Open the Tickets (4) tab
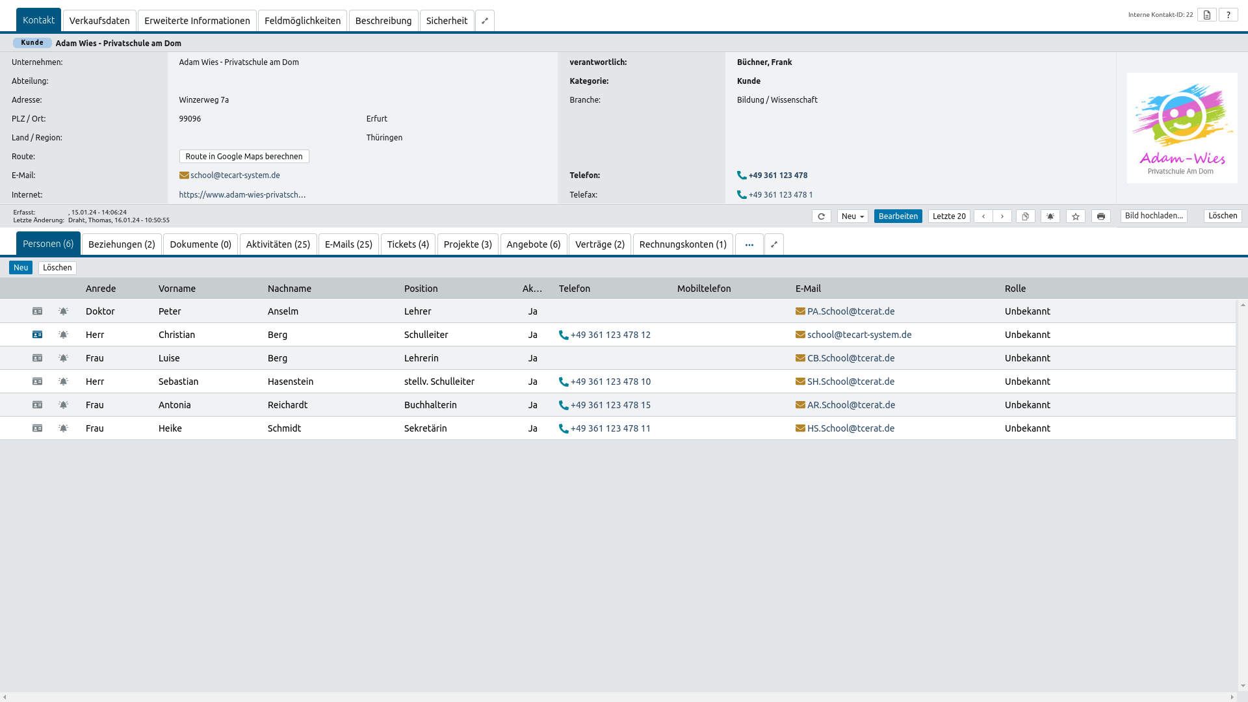 point(408,244)
